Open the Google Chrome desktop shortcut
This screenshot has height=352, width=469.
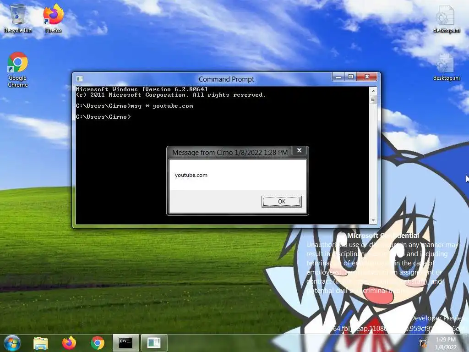click(x=18, y=70)
